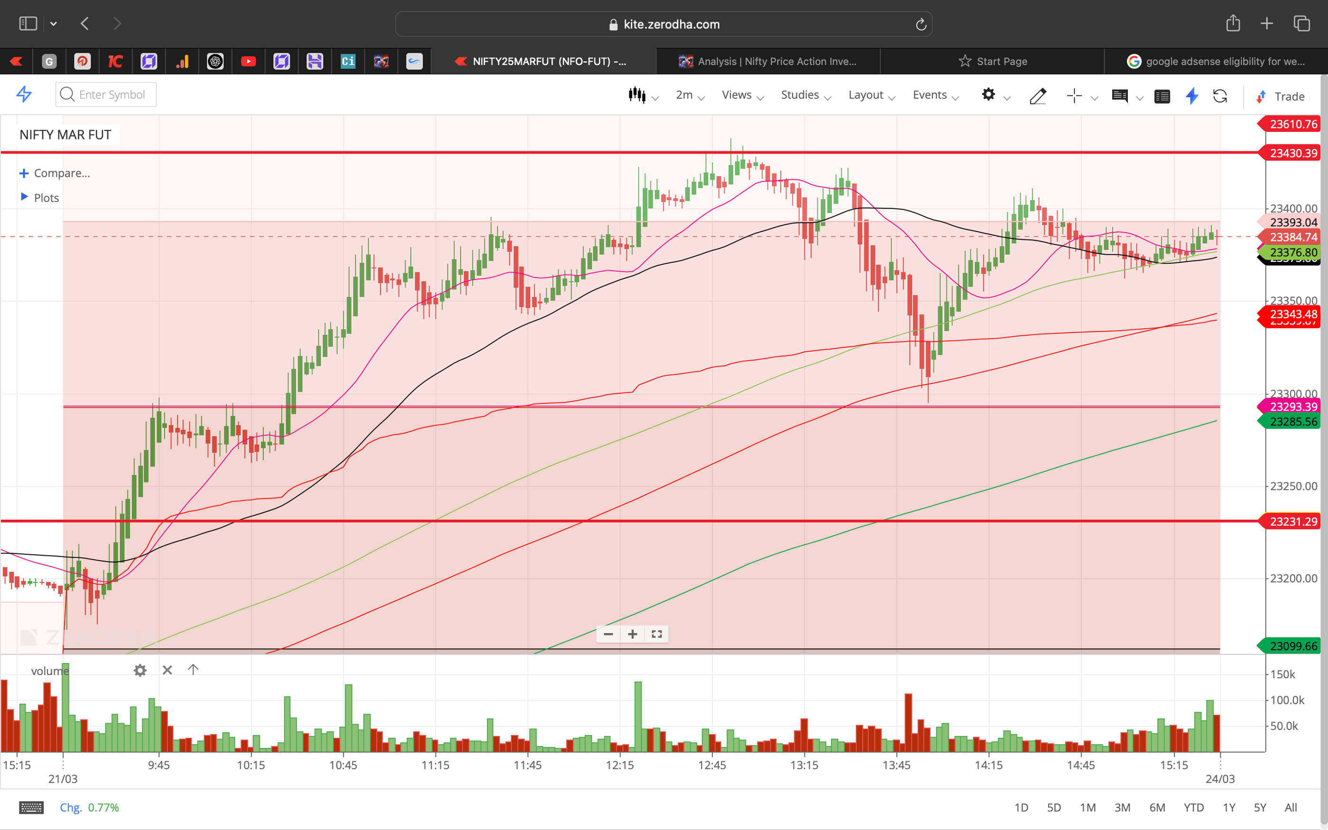Open volume study settings gear

tap(140, 670)
